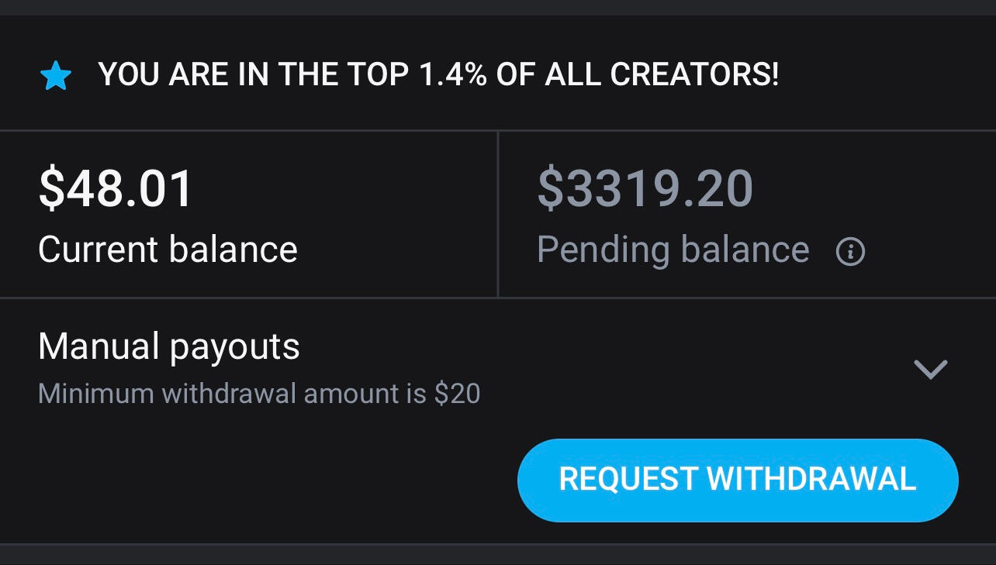Tap the word "WITHDRAWAL" on the blue button
996x565 pixels.
pyautogui.click(x=811, y=479)
